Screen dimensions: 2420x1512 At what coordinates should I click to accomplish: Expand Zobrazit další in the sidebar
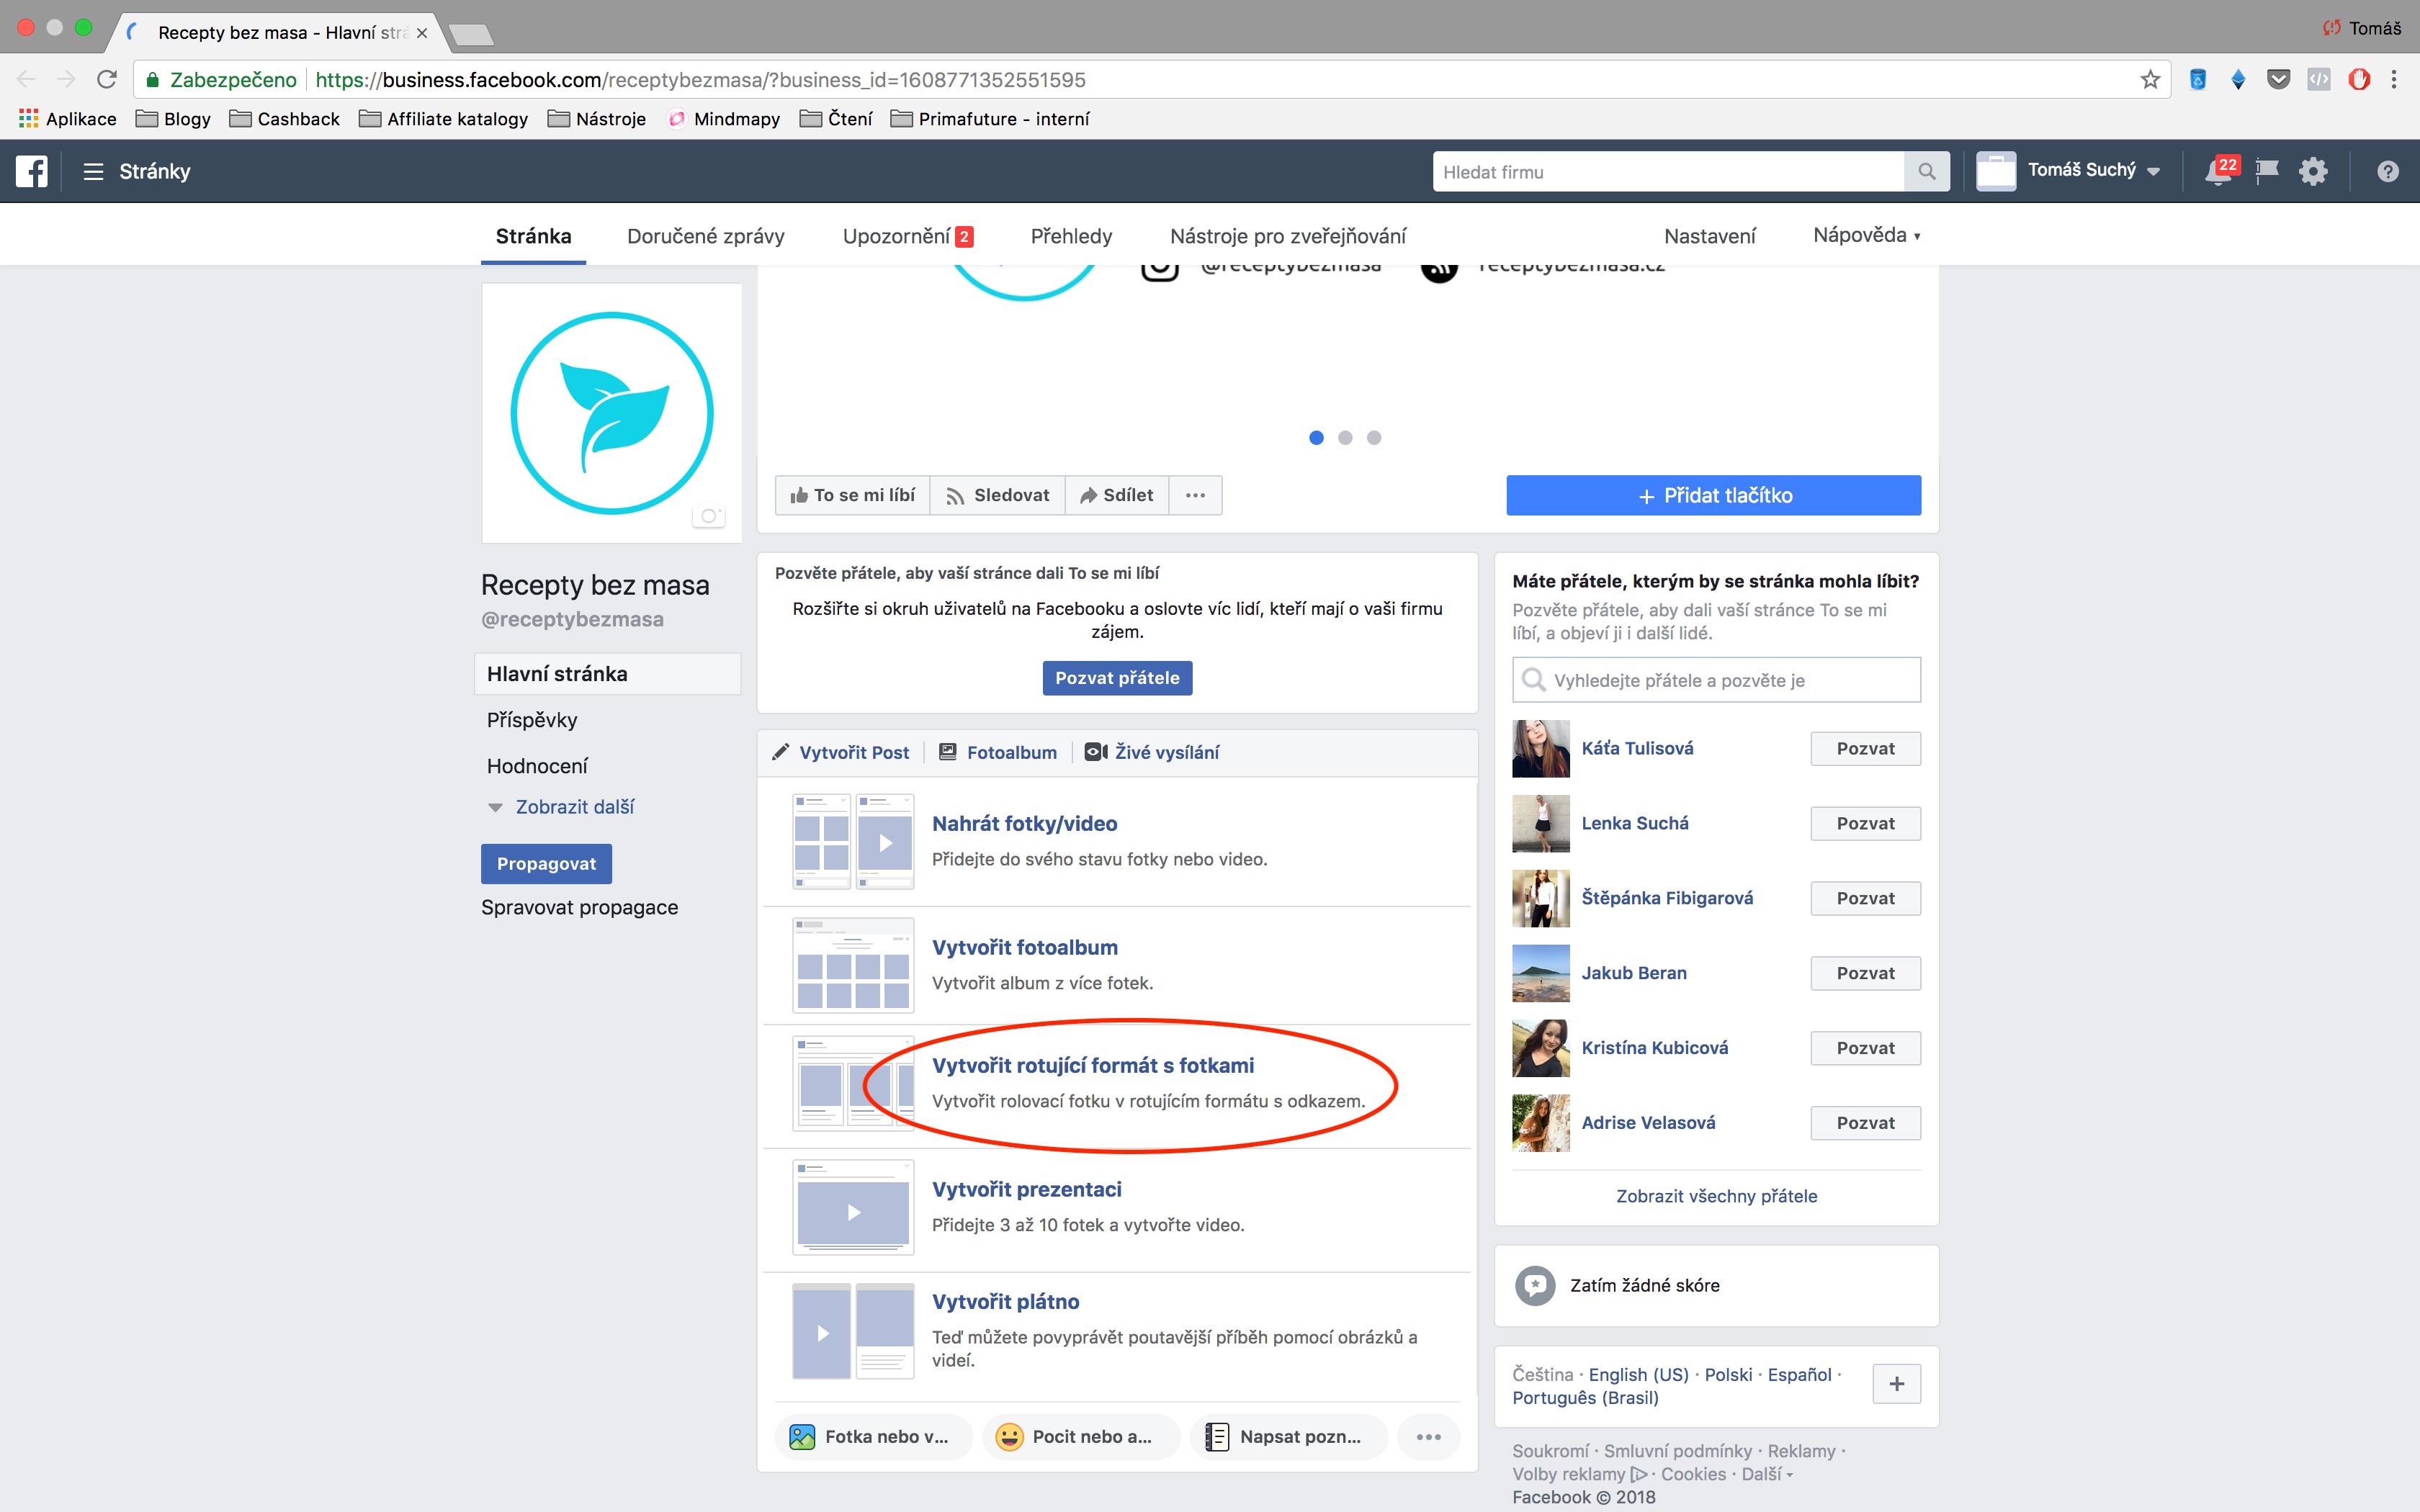pos(575,807)
